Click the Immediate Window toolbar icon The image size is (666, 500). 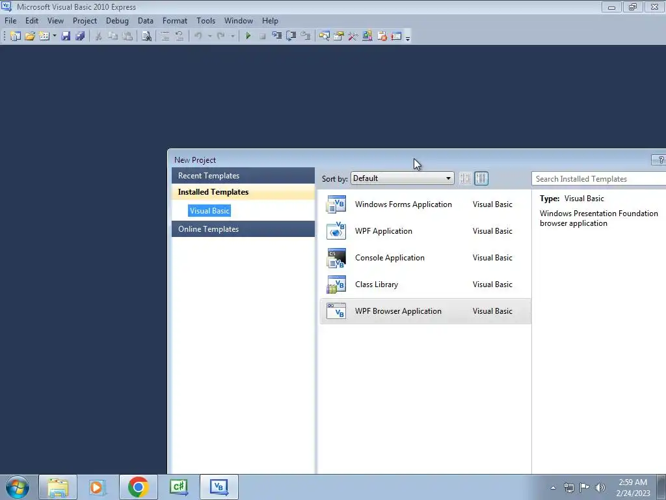(396, 36)
